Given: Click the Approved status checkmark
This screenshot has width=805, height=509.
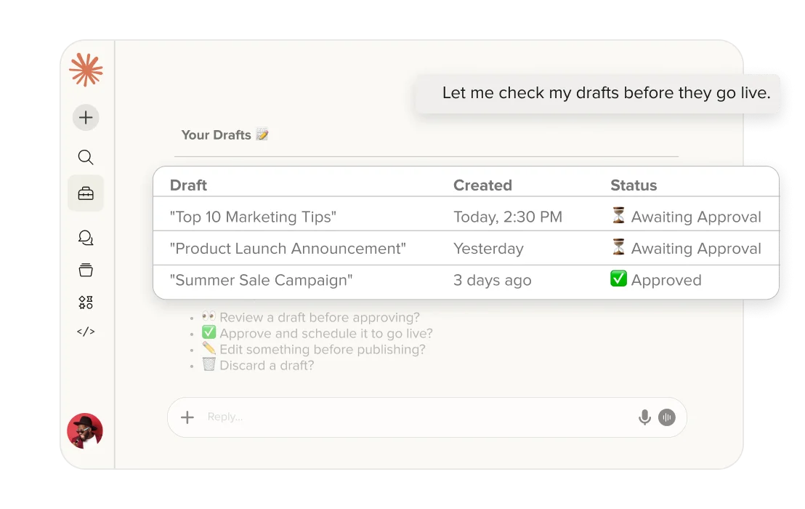Looking at the screenshot, I should point(618,280).
